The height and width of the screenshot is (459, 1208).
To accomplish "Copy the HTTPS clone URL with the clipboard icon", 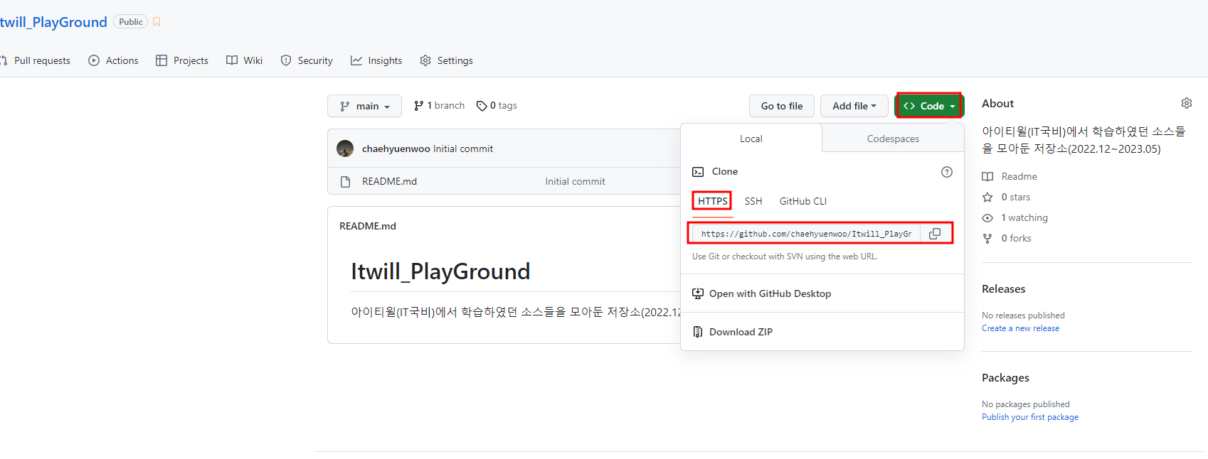I will pyautogui.click(x=935, y=234).
